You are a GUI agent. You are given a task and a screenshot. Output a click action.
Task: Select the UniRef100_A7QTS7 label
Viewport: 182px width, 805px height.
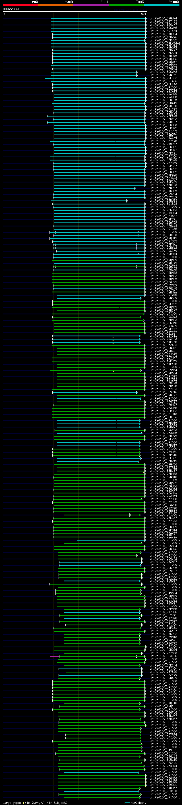point(163,402)
